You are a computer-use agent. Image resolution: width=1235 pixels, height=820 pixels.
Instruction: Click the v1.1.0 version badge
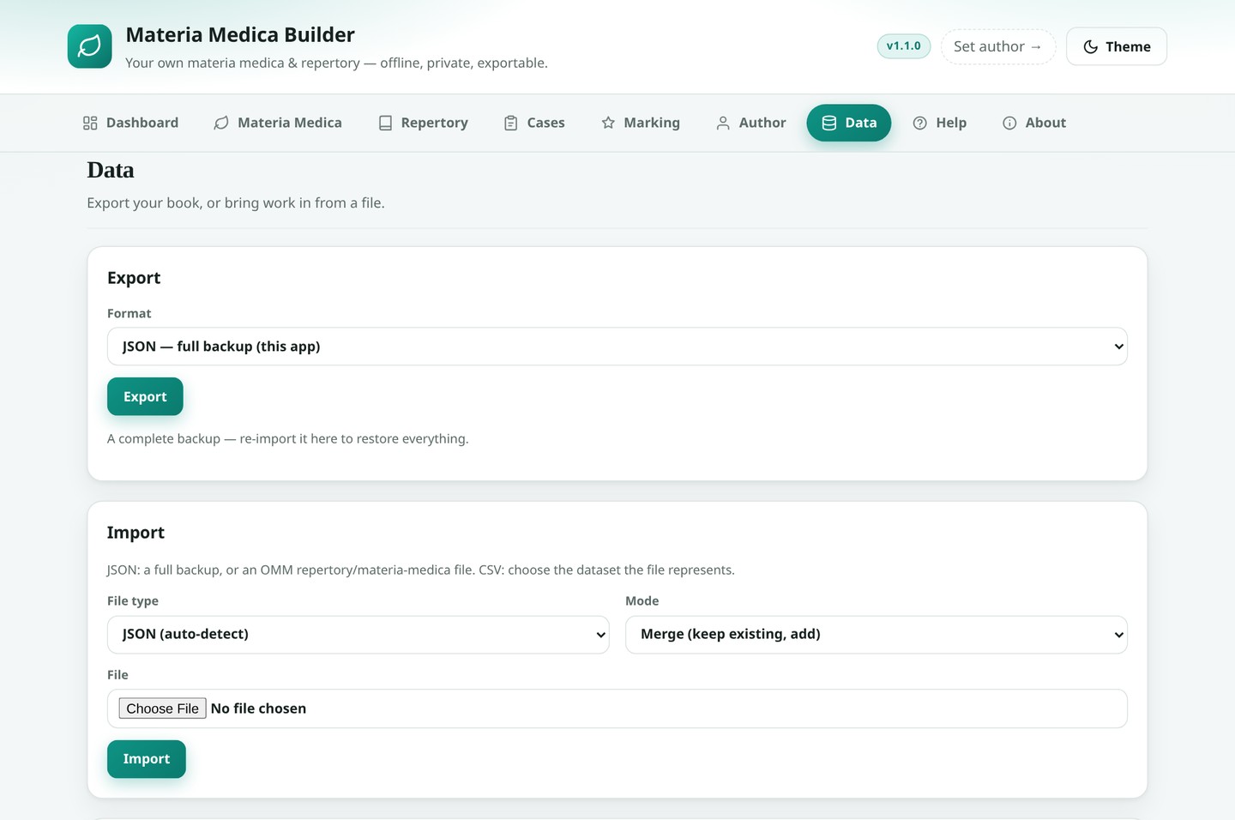pos(904,46)
